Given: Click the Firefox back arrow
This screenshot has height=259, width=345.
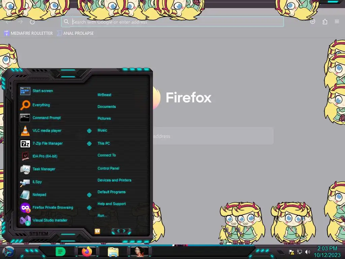Looking at the screenshot, I should 8,22.
